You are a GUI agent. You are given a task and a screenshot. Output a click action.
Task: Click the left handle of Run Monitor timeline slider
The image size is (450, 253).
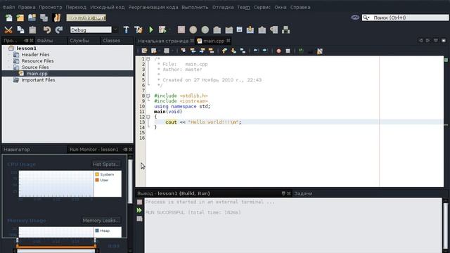click(17, 247)
